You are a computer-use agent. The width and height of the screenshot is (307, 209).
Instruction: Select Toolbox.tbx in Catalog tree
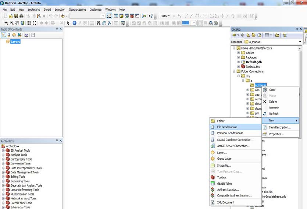tap(253, 67)
